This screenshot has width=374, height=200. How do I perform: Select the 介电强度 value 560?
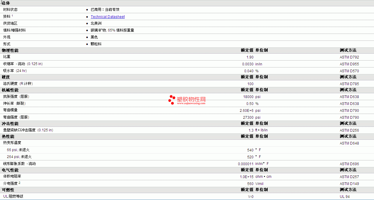pos(251,184)
